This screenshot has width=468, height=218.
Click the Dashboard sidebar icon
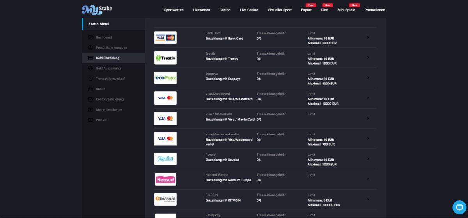pyautogui.click(x=90, y=37)
